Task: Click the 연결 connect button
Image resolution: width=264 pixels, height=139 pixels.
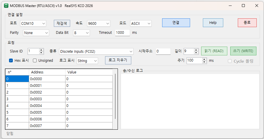Action: (x=176, y=23)
